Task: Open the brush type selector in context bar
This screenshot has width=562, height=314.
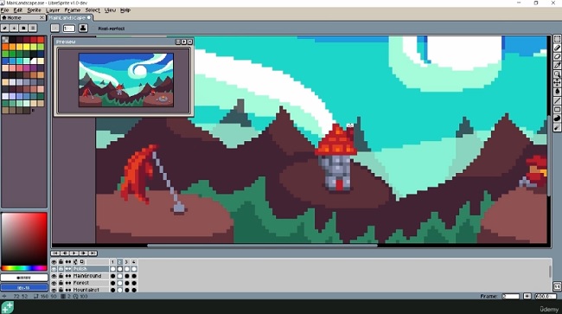Action: 54,28
